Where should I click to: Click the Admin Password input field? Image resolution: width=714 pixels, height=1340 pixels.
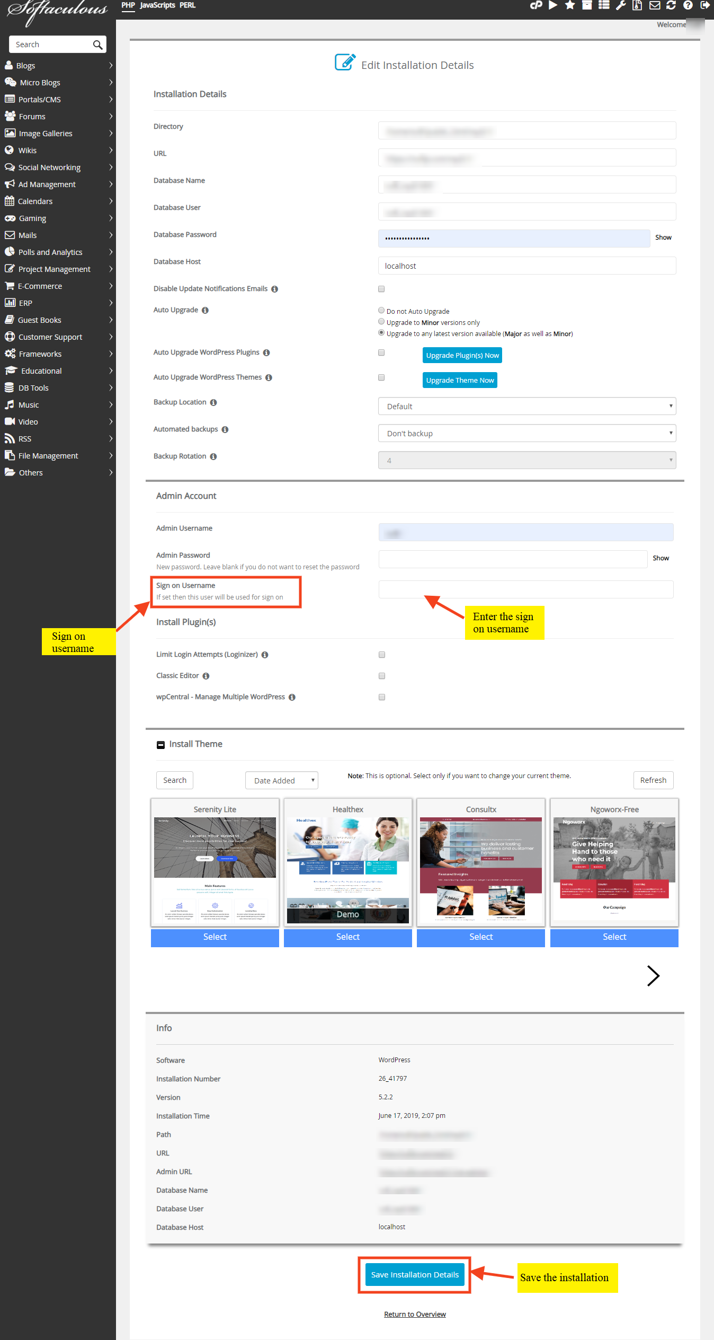pyautogui.click(x=513, y=559)
